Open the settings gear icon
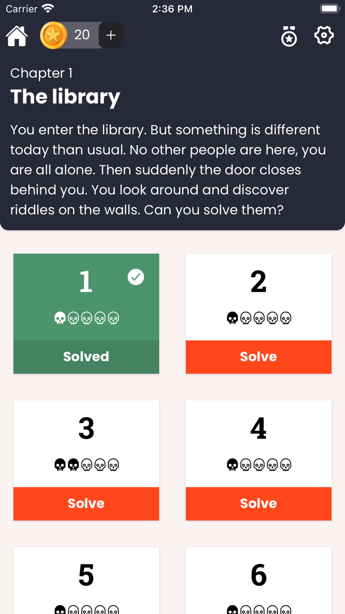Image resolution: width=345 pixels, height=614 pixels. click(x=324, y=36)
